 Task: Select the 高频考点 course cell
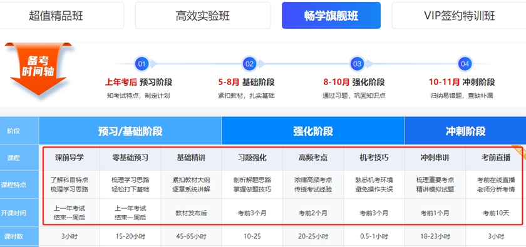coord(313,158)
